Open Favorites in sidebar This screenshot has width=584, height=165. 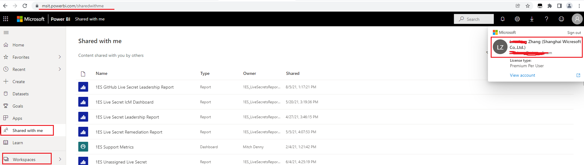[x=33, y=57]
